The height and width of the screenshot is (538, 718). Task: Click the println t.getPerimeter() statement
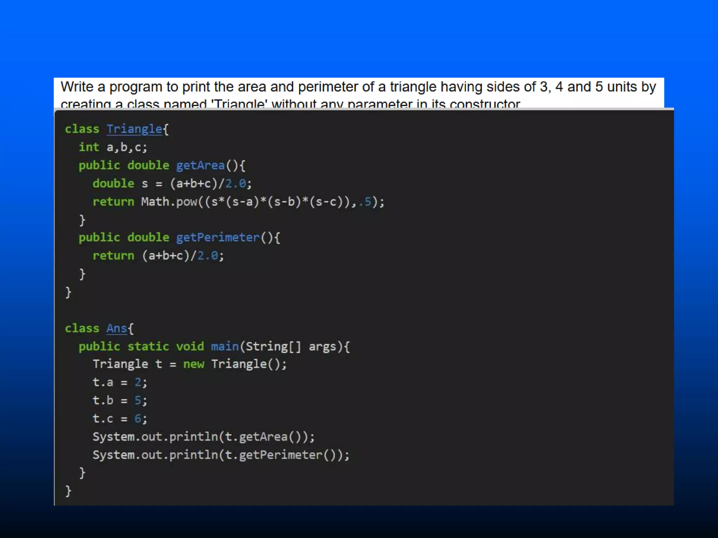(221, 455)
